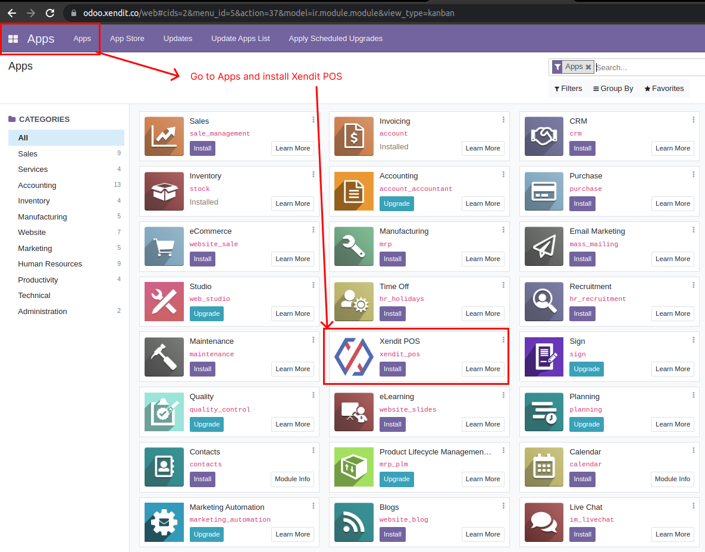Click the Invoicing app icon
Viewport: 705px width, 552px height.
coord(354,136)
